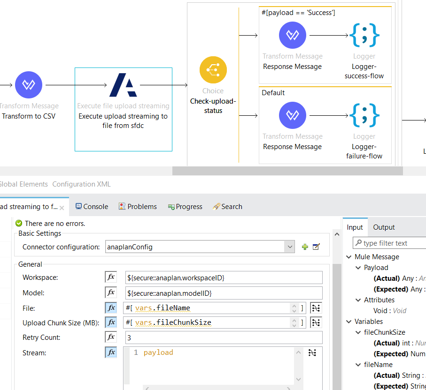Viewport: 426px width, 390px height.
Task: Switch to the Search tab
Action: coord(228,207)
